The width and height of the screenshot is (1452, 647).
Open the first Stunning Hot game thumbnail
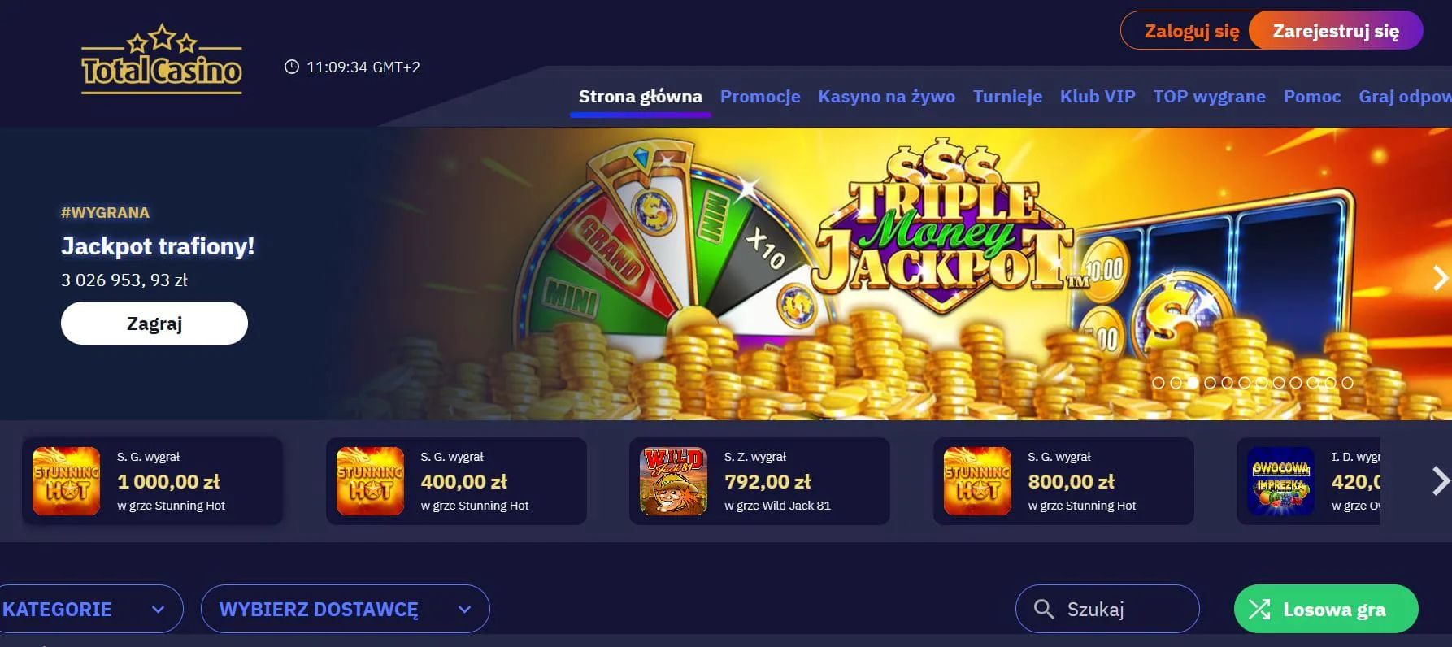click(x=66, y=480)
